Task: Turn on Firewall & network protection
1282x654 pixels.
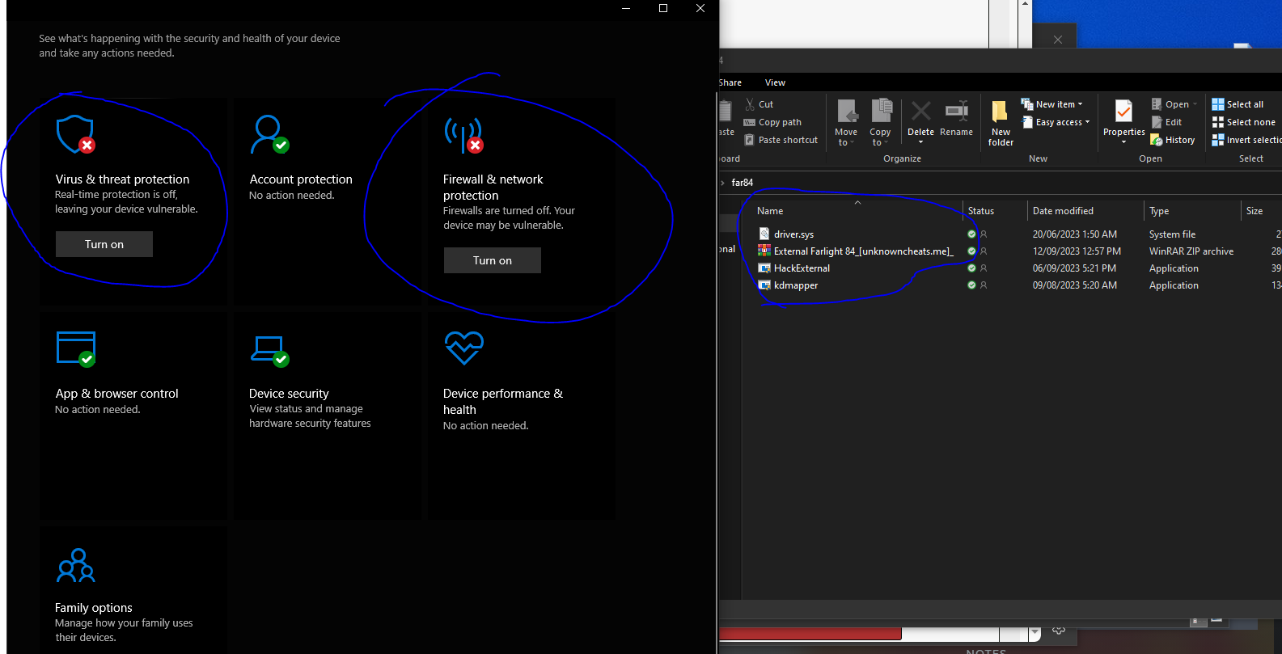Action: tap(493, 260)
